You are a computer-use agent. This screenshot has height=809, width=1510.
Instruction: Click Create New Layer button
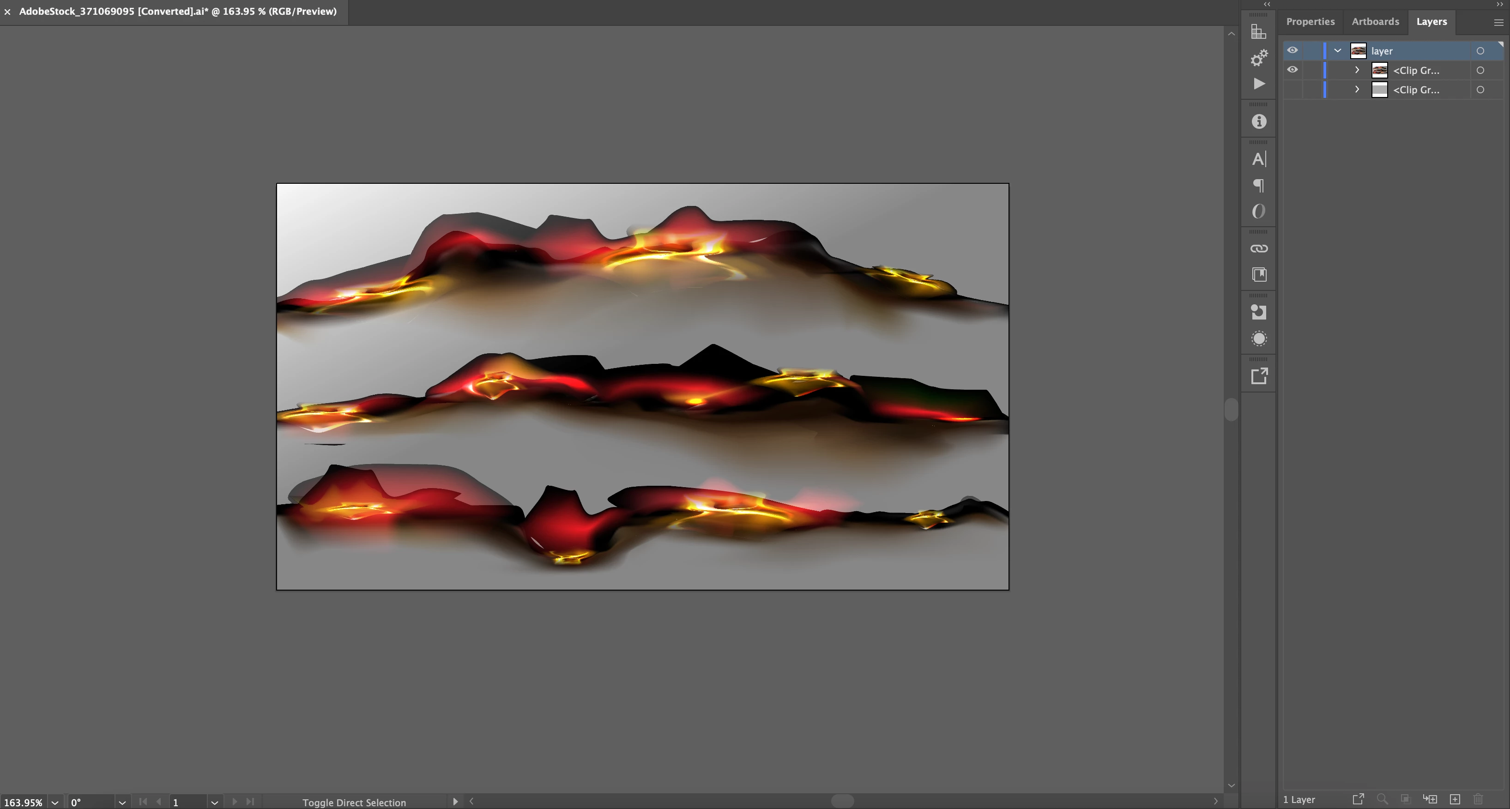coord(1455,799)
